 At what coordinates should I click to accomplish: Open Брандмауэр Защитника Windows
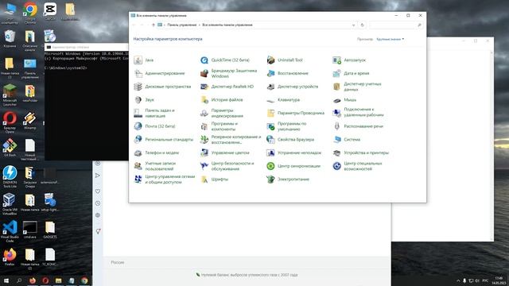(228, 73)
